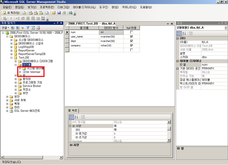Collapse the ID 사양 property group
Image resolution: width=228 pixels, height=165 pixels.
[x=70, y=126]
